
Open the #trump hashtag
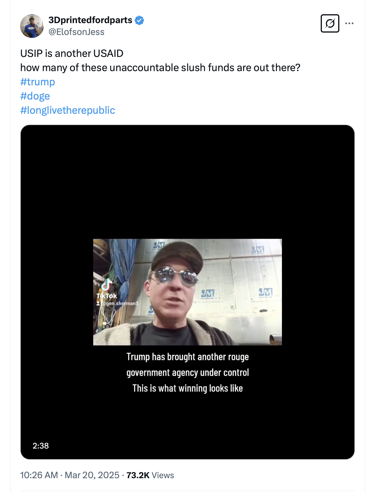point(38,82)
